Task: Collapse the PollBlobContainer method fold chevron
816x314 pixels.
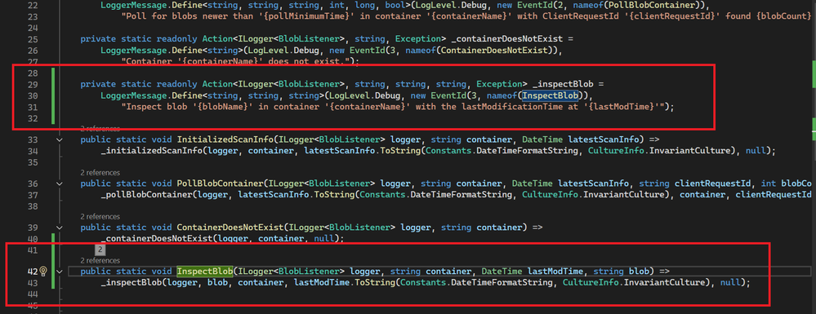Action: tap(60, 184)
